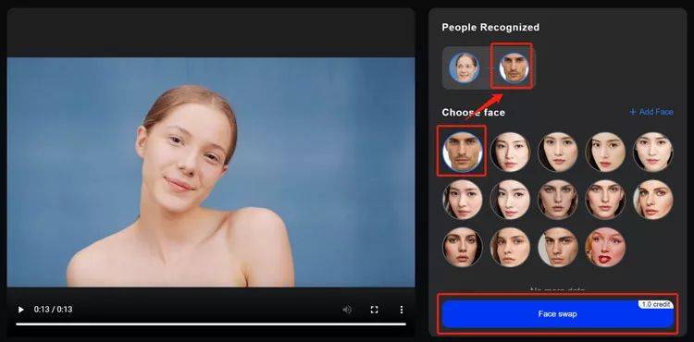The width and height of the screenshot is (694, 342).
Task: Choose the blonde face with red lips
Action: tap(605, 247)
